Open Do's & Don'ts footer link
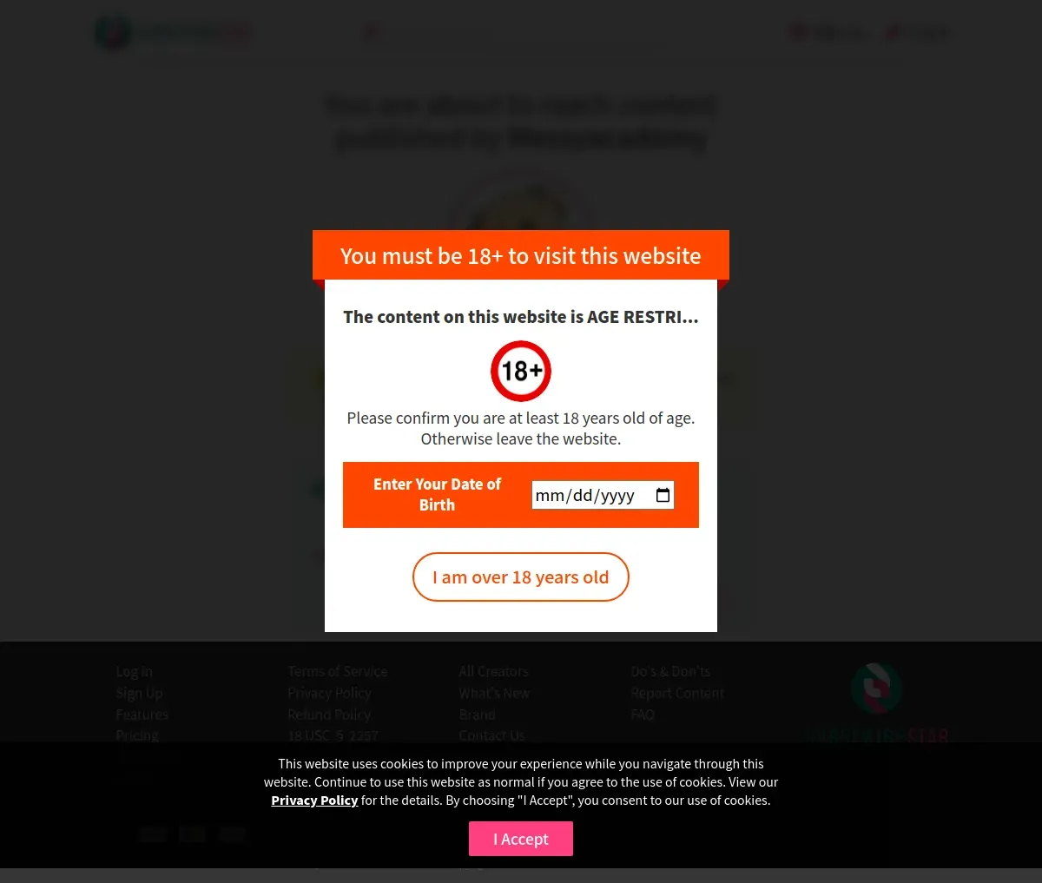The height and width of the screenshot is (883, 1042). coord(670,671)
